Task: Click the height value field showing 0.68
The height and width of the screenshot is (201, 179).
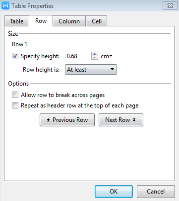Action: (x=78, y=56)
